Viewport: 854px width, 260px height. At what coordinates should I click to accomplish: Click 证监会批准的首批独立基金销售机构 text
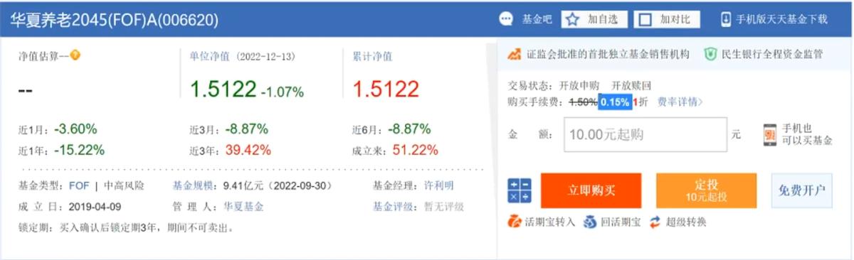[608, 54]
